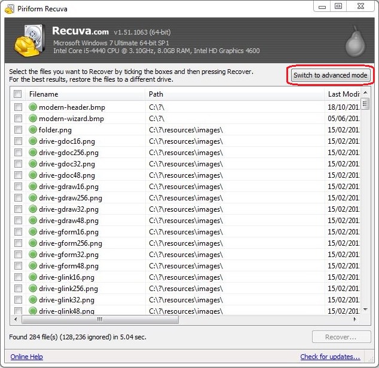Tick checkbox for drive-gdoc32.png

18,163
